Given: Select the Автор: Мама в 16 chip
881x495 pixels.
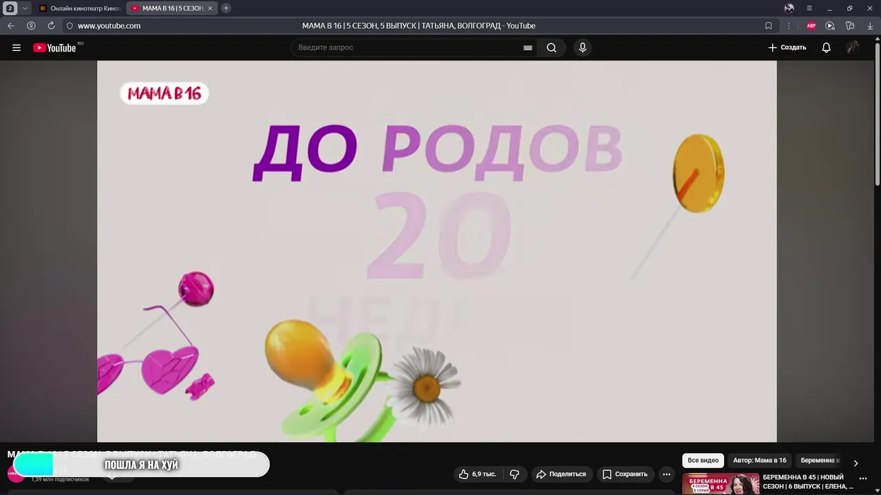Looking at the screenshot, I should pos(759,461).
